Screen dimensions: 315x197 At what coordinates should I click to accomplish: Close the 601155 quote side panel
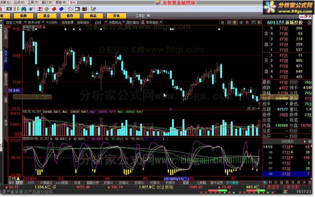tap(310, 23)
